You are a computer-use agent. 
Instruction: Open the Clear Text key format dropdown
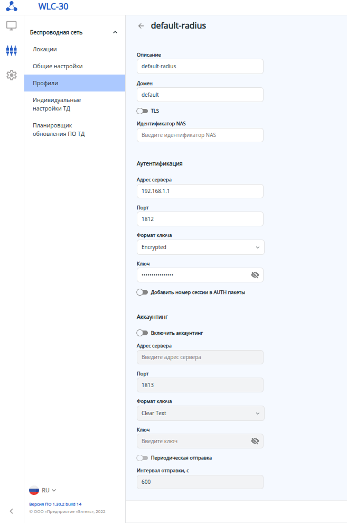pyautogui.click(x=200, y=413)
